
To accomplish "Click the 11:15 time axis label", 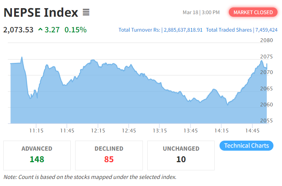I will pos(36,131).
